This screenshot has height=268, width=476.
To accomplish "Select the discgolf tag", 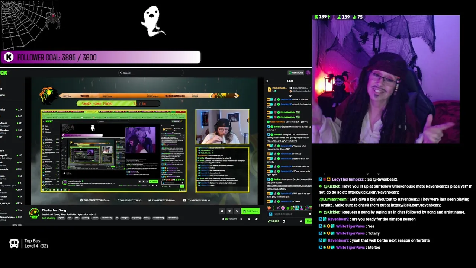I will click(x=125, y=218).
